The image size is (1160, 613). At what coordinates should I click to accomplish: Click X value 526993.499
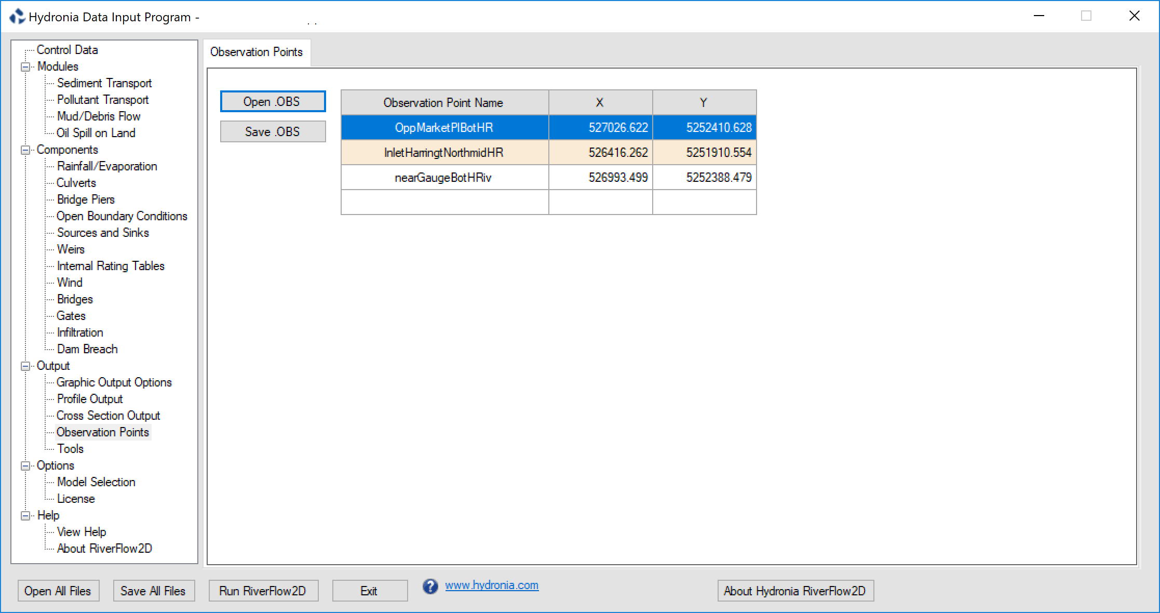tap(601, 177)
